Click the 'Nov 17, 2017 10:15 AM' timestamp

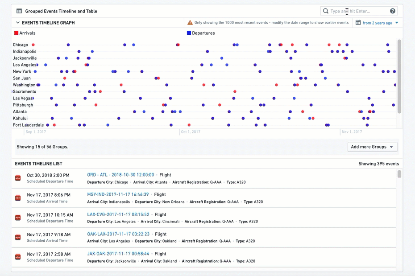point(50,215)
